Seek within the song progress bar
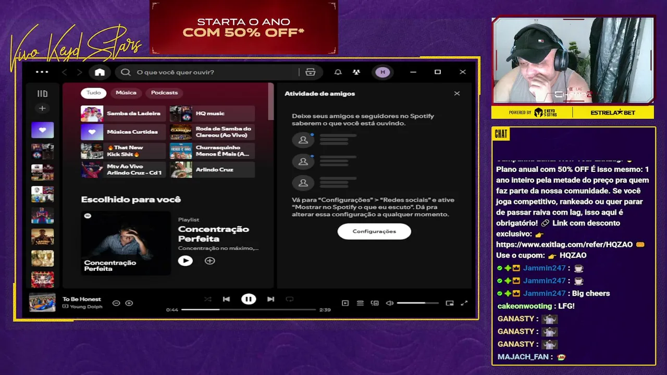This screenshot has height=375, width=667. coord(249,309)
